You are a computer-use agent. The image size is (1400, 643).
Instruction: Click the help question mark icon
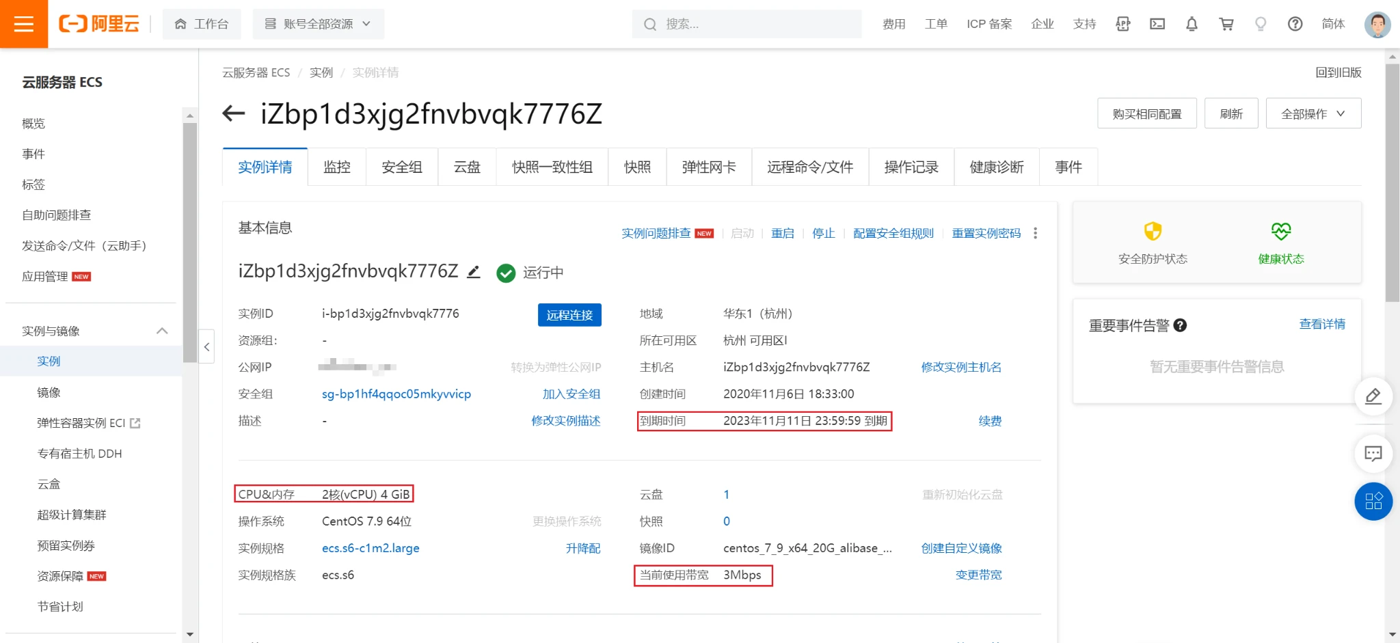tap(1295, 24)
